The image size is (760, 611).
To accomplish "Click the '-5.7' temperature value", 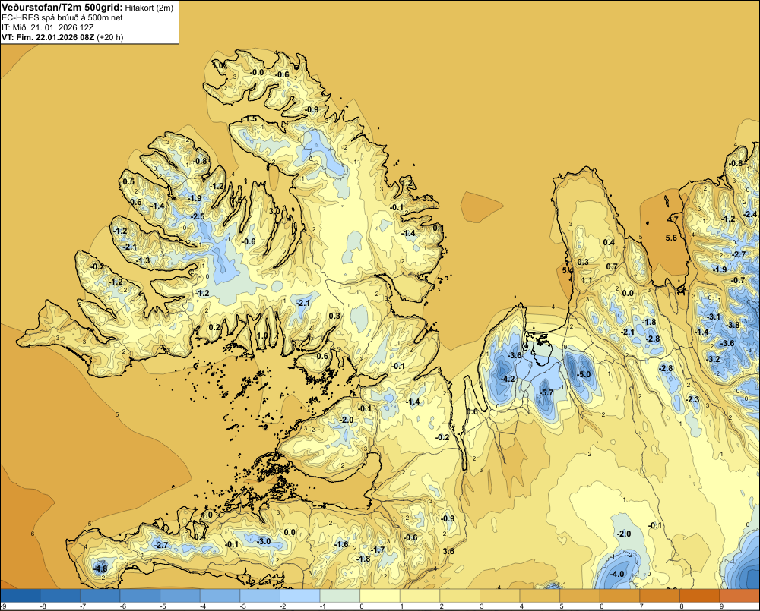I will pos(546,392).
